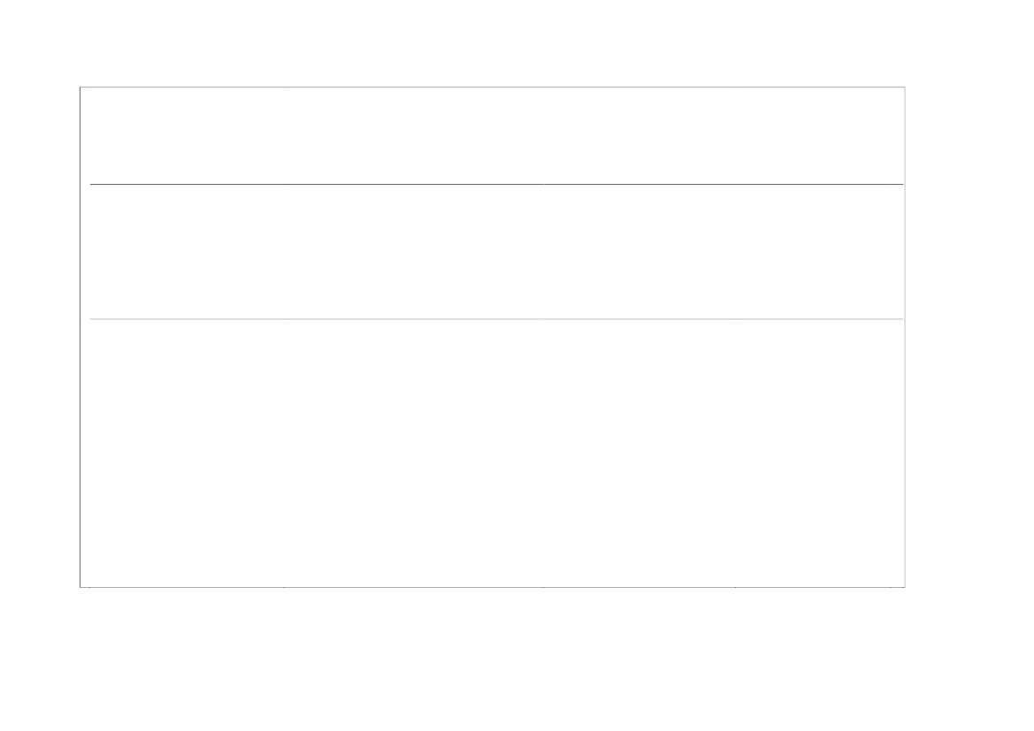Select the empty band above the dark line

pos(493,135)
